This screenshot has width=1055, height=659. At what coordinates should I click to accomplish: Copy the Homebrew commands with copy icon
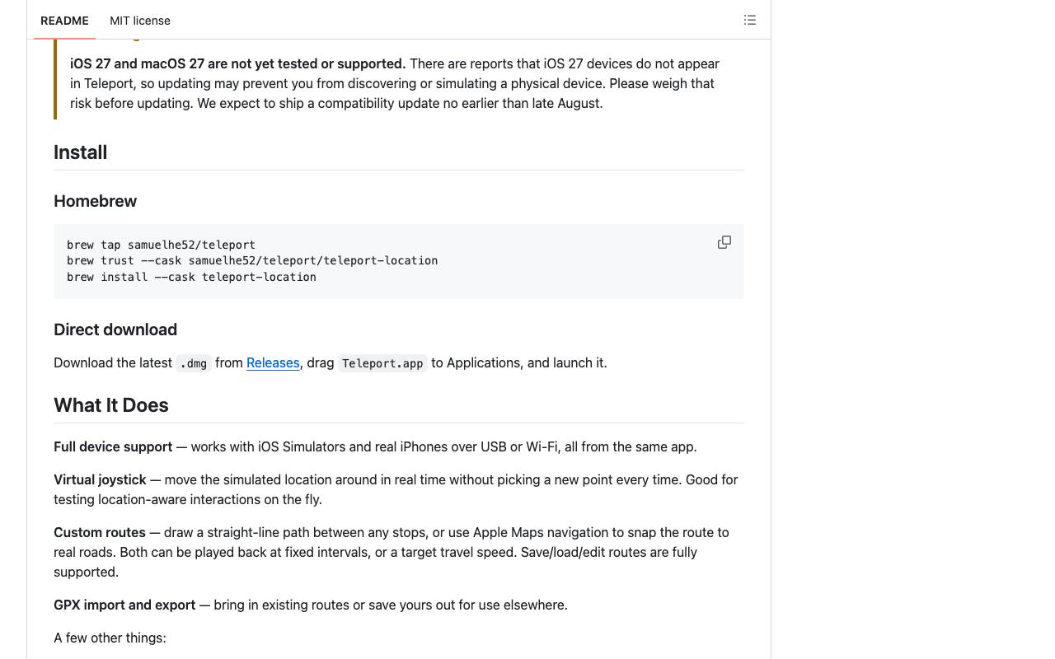(724, 242)
